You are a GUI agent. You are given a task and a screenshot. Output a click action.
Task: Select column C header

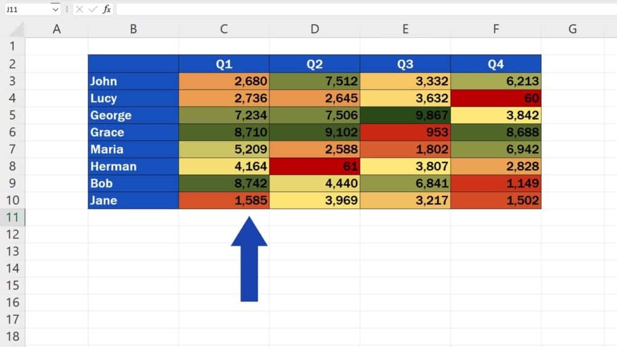(x=224, y=29)
